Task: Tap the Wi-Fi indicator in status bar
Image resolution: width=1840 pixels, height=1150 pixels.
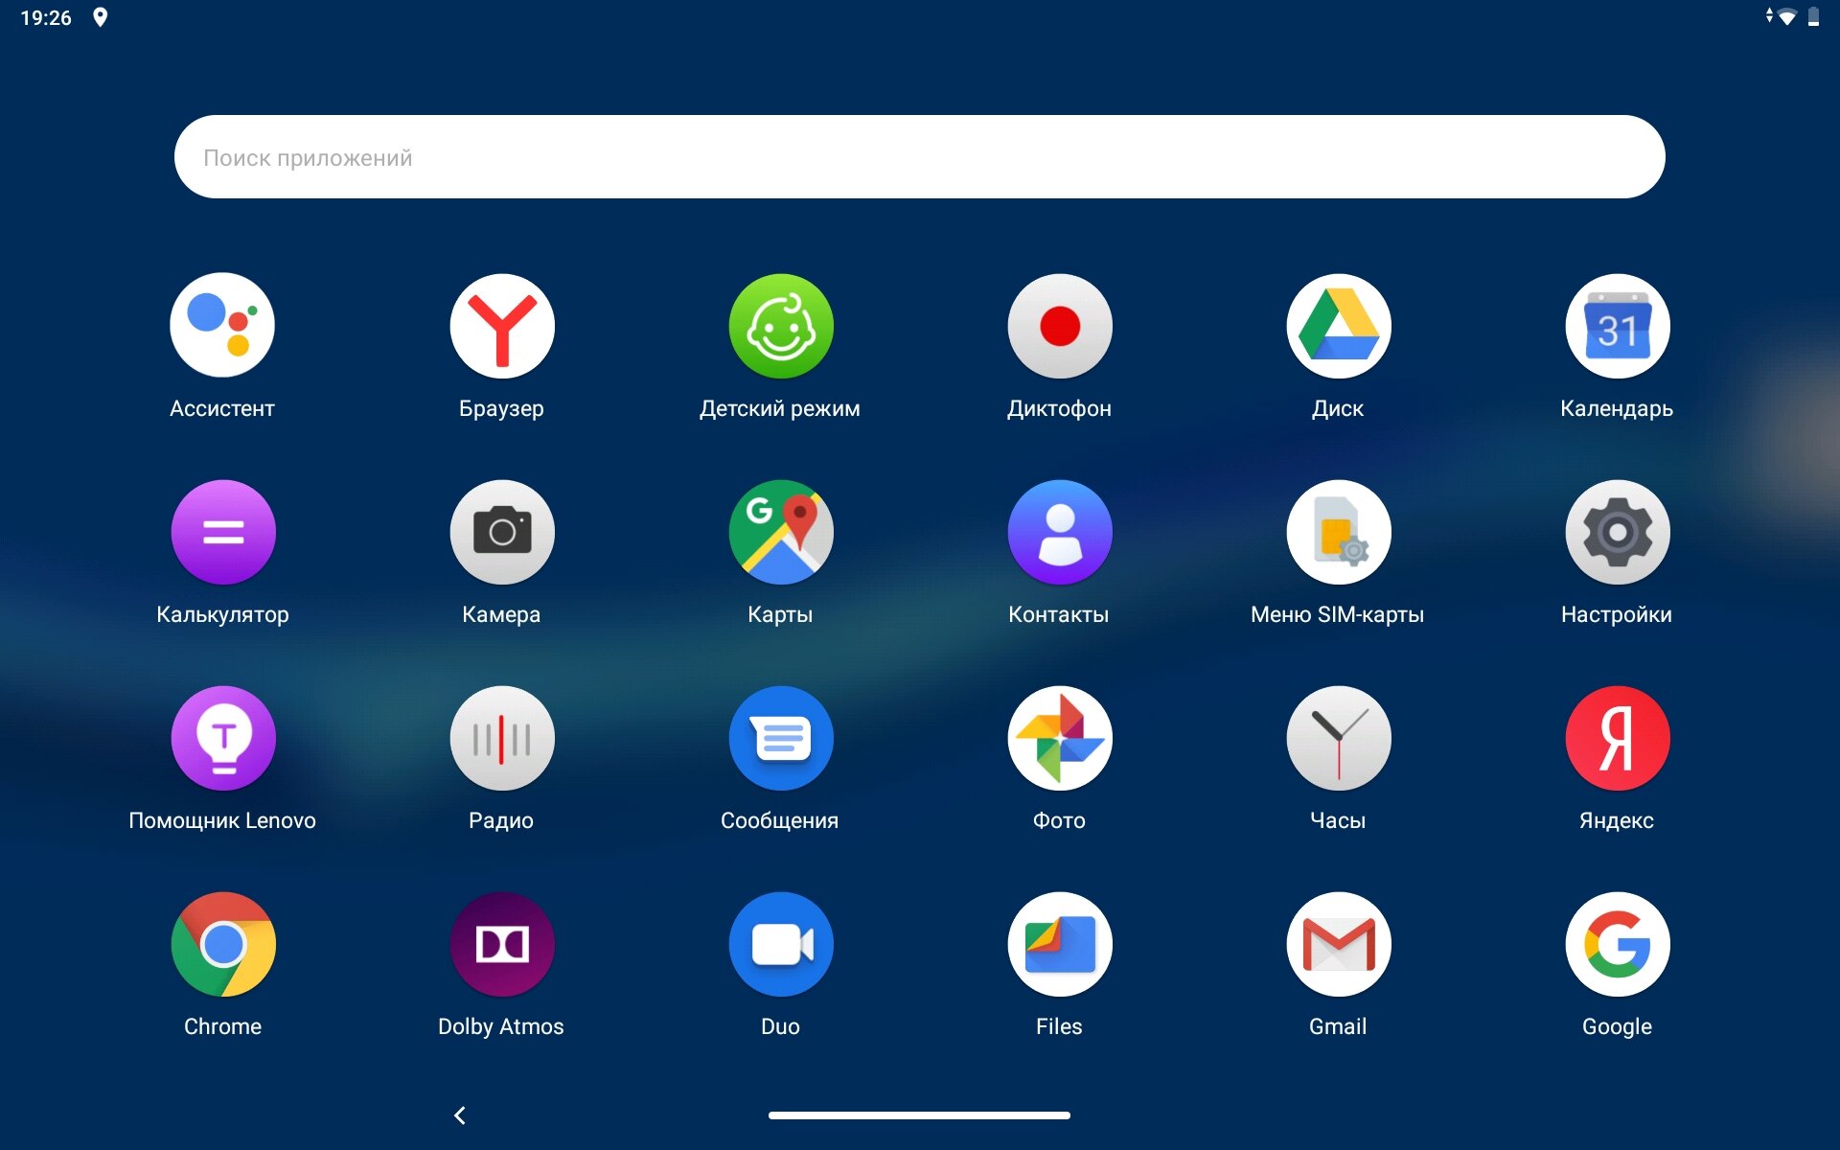Action: click(1787, 17)
